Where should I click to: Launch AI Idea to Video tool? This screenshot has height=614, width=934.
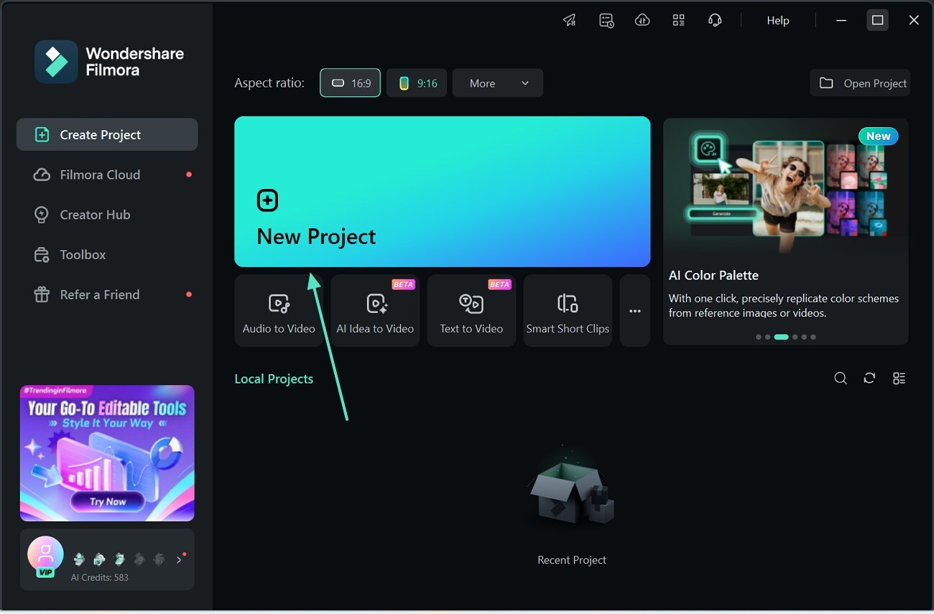click(x=375, y=310)
